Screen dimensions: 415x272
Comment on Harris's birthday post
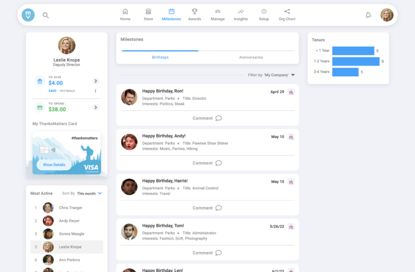pyautogui.click(x=207, y=208)
